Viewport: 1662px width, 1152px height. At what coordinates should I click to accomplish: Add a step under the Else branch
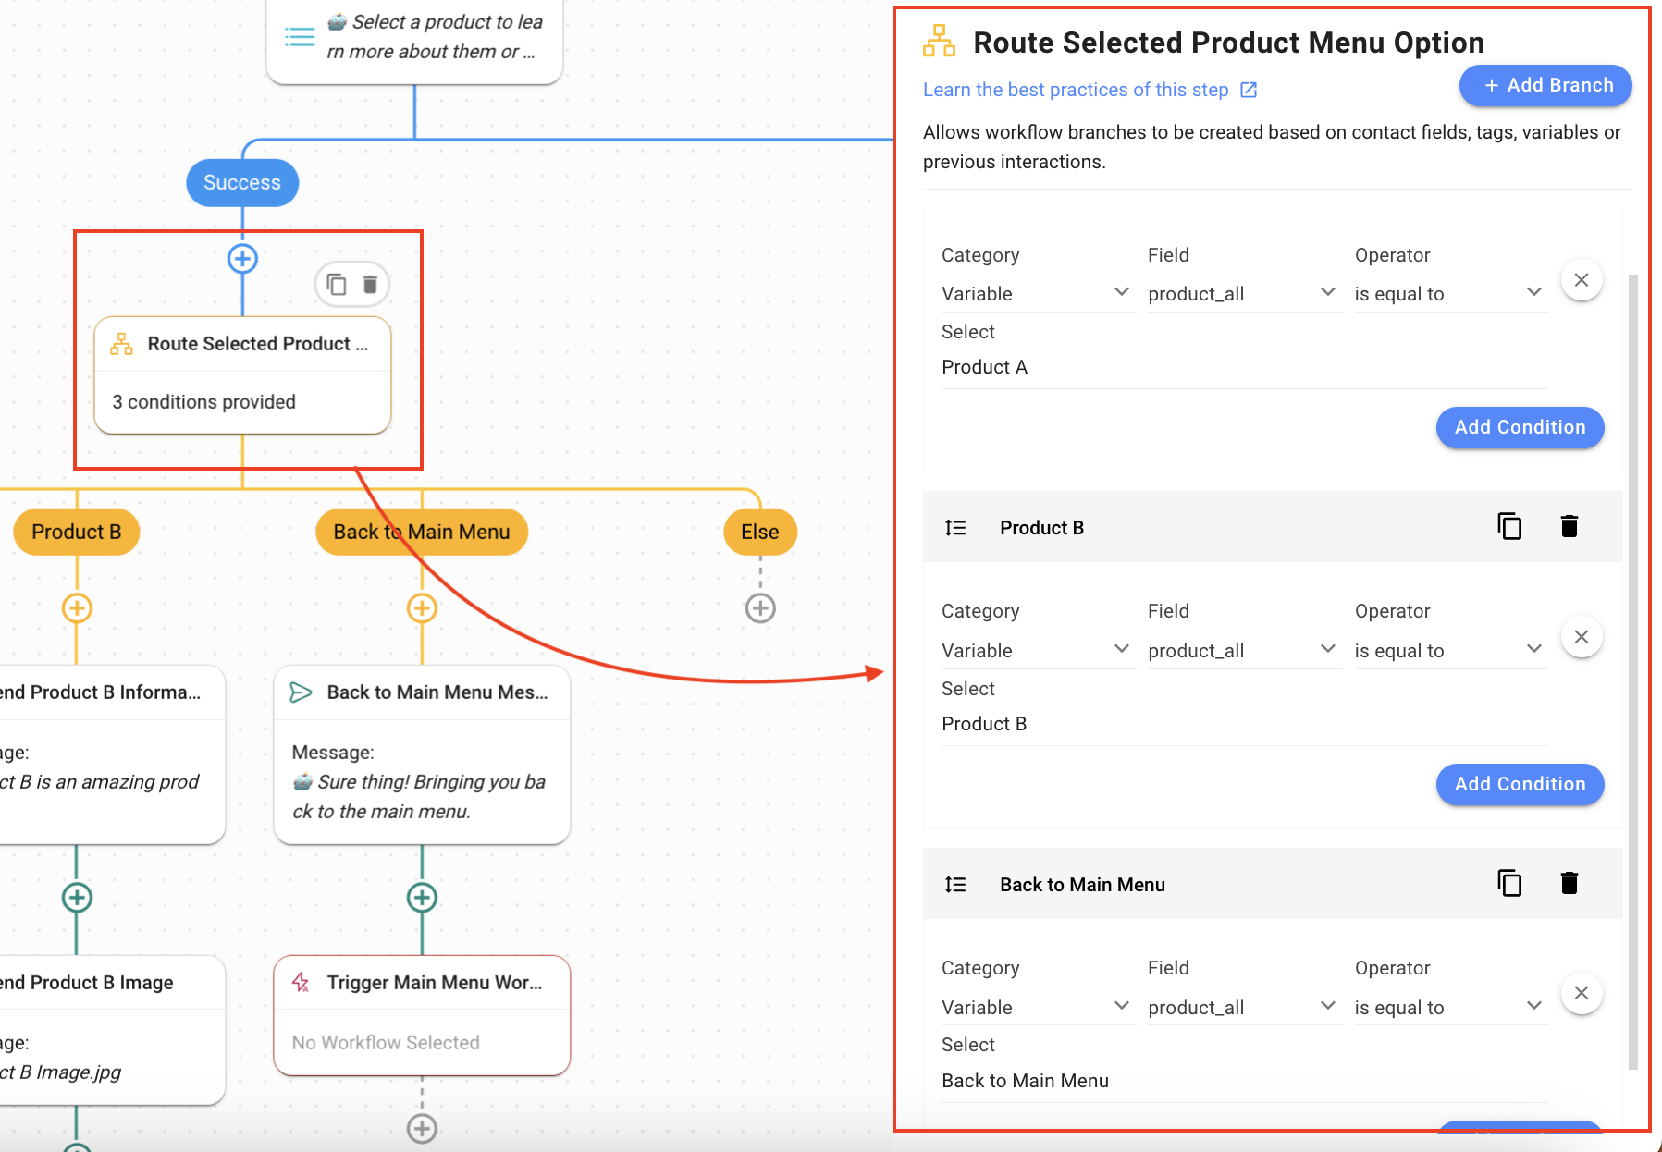coord(760,608)
